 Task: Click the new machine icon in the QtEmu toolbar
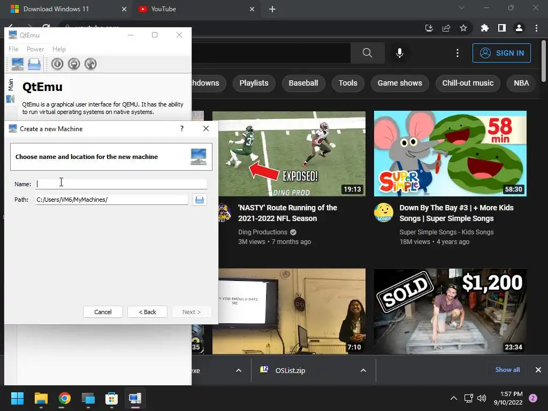pos(18,64)
